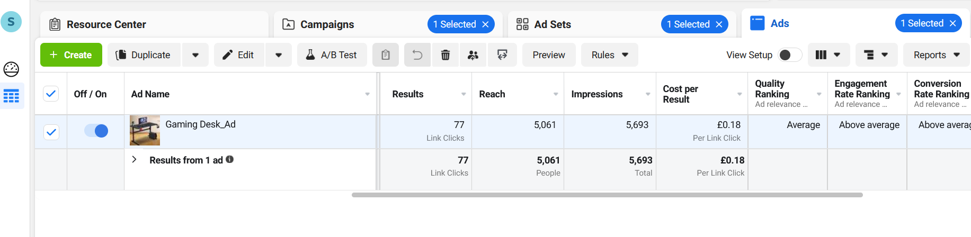Viewport: 971px width, 237px height.
Task: Open the Duplicate dropdown arrow
Action: click(195, 55)
